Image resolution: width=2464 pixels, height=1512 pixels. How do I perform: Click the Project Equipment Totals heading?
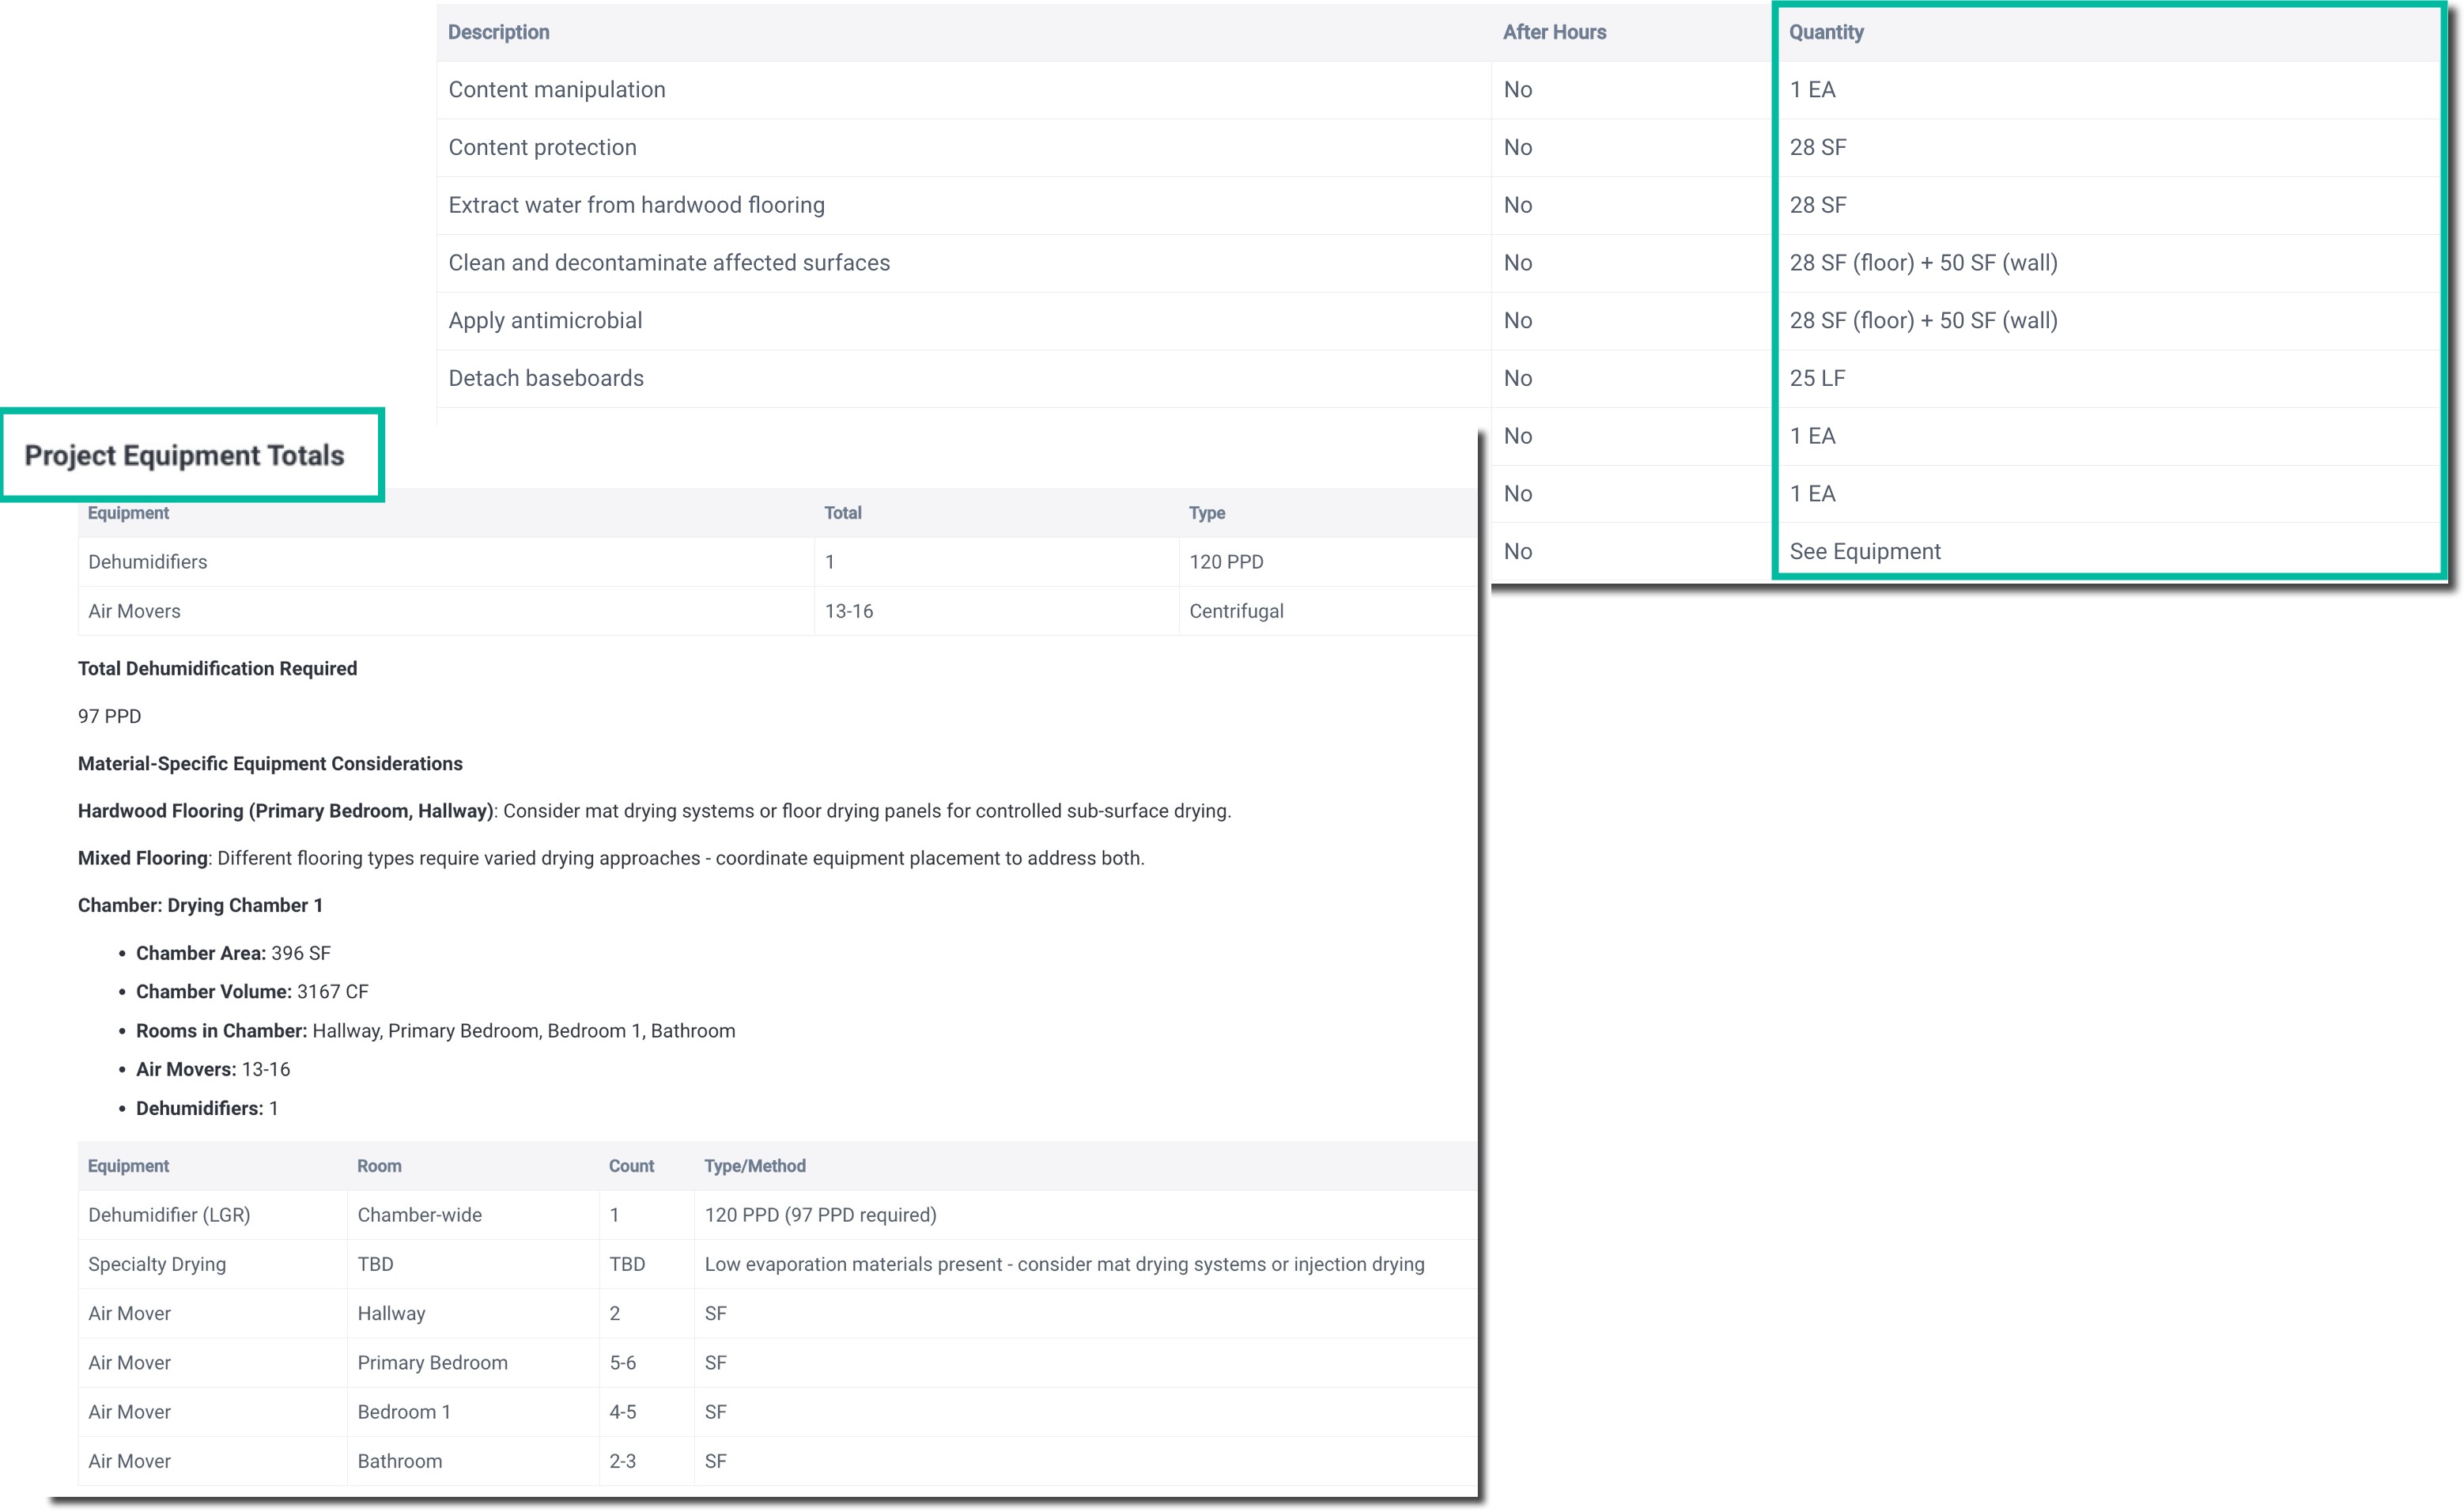point(184,456)
